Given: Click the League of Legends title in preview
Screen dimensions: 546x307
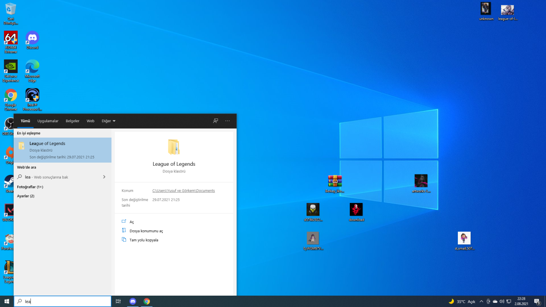Looking at the screenshot, I should pyautogui.click(x=174, y=164).
